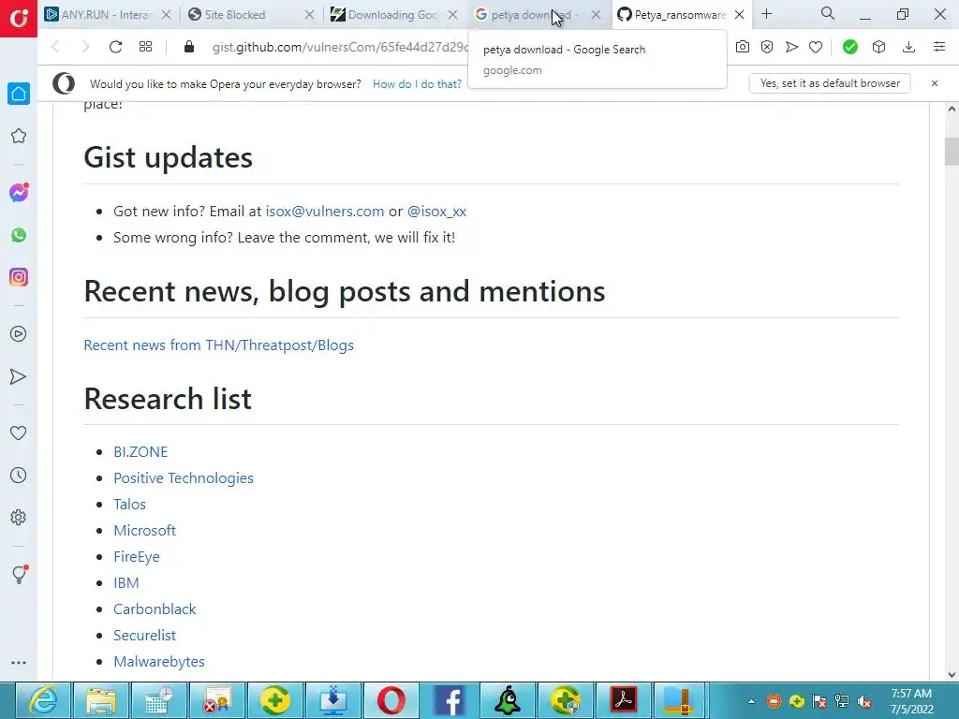Screen dimensions: 959x719
Task: Open FireEye research link
Action: tap(137, 557)
